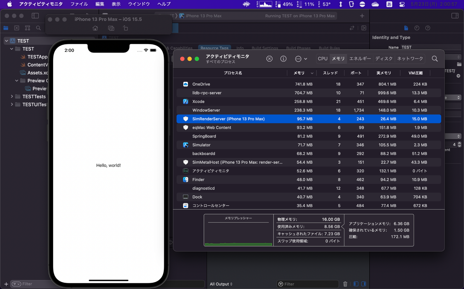Open the All Output selector
The image size is (464, 289).
(x=221, y=284)
